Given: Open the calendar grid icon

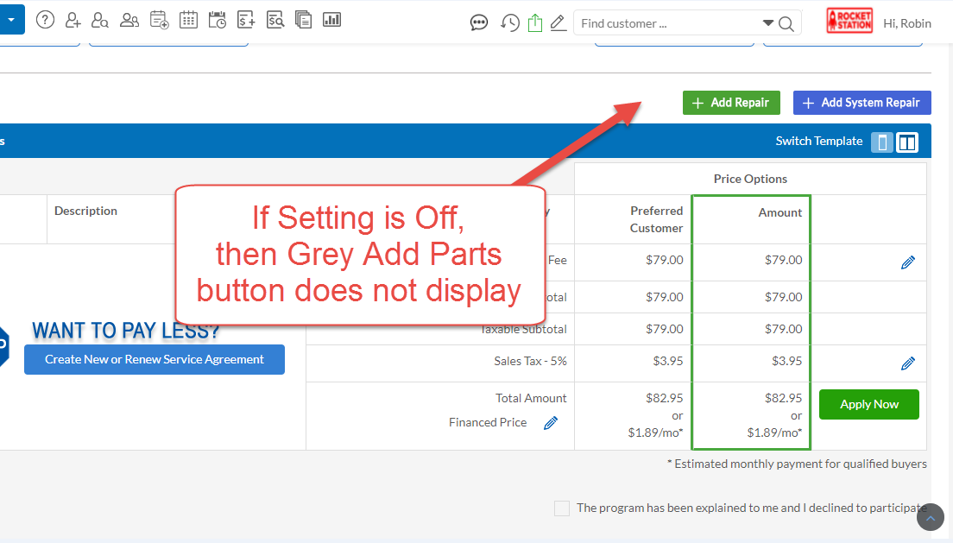Looking at the screenshot, I should [188, 20].
